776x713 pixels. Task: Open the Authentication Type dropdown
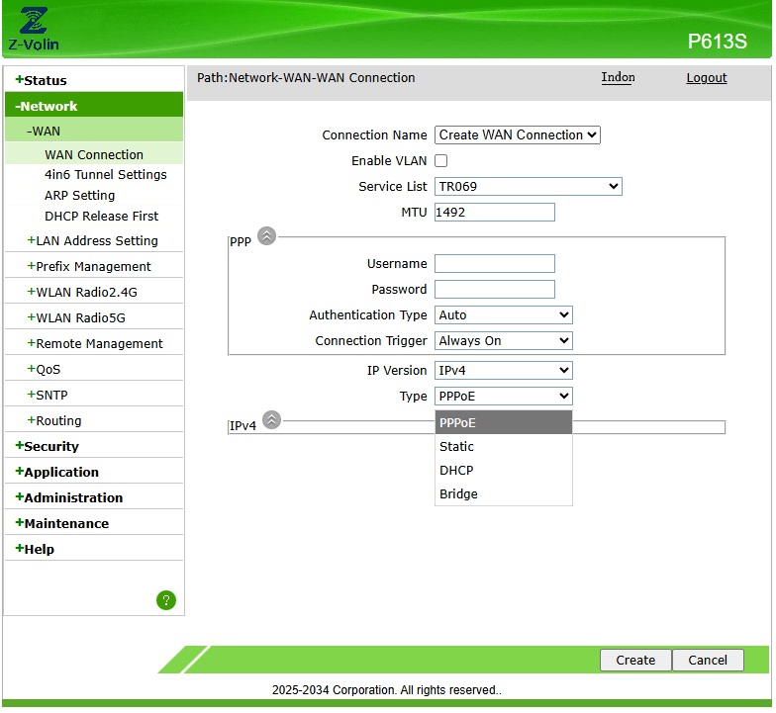(503, 314)
